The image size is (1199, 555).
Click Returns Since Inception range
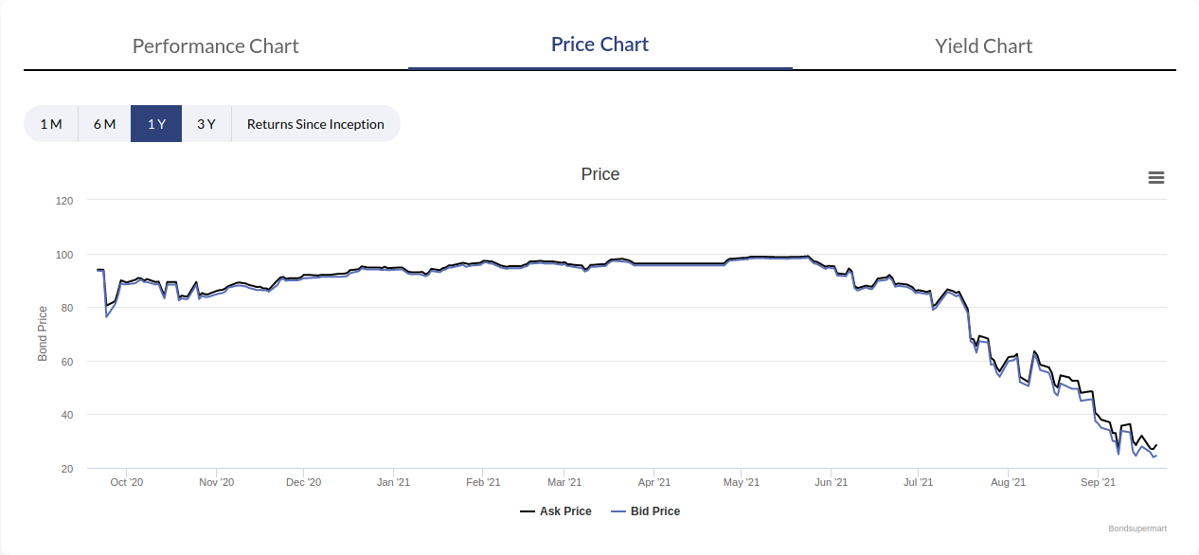(315, 124)
